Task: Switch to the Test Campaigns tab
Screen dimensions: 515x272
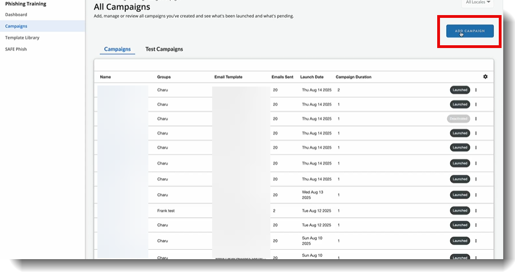Action: coord(164,49)
